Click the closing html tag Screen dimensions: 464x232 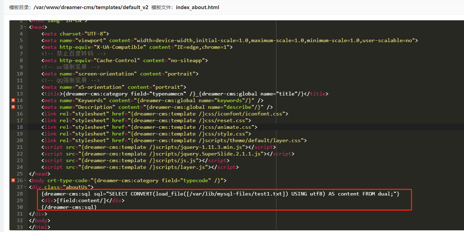(40, 227)
